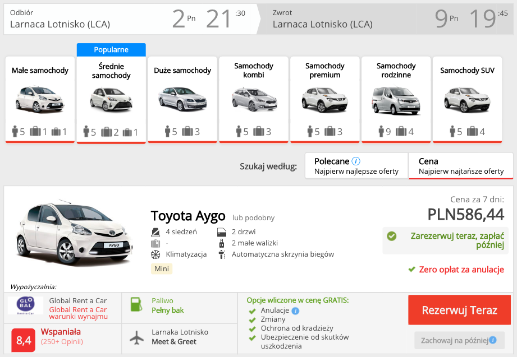
Task: Click the airplane Meet & Greet icon
Action: click(136, 337)
